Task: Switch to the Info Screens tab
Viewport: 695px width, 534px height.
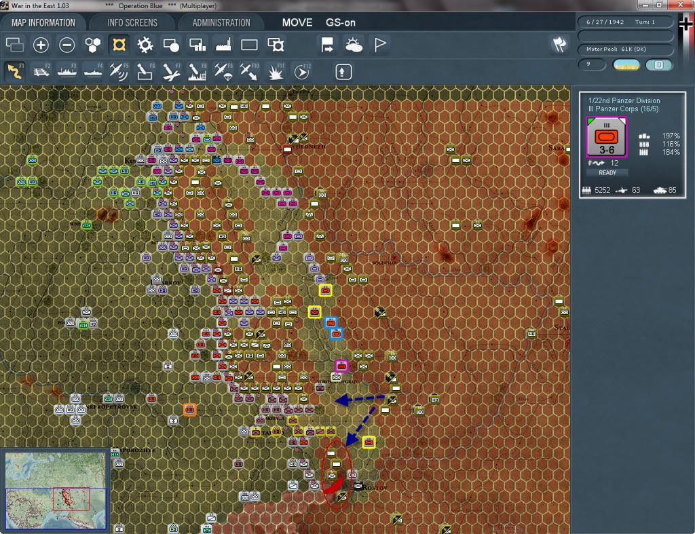Action: click(x=132, y=22)
